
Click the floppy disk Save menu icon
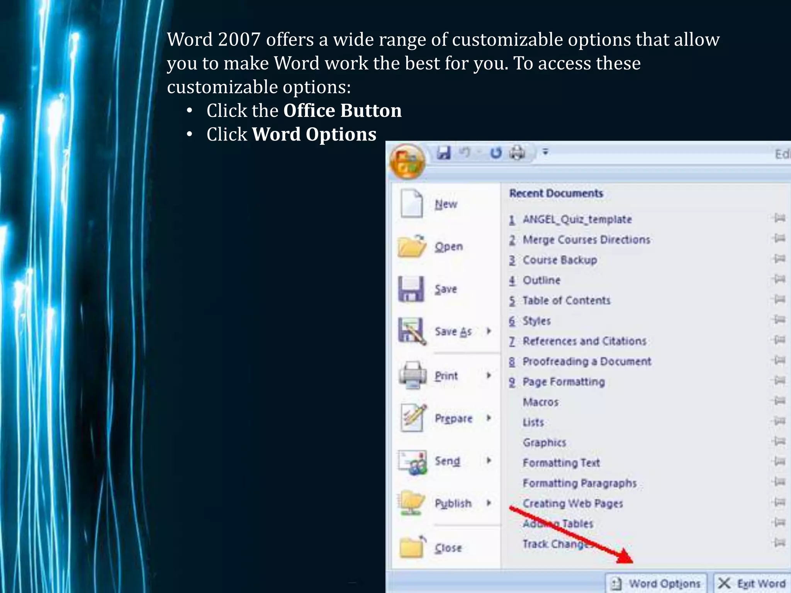[411, 289]
